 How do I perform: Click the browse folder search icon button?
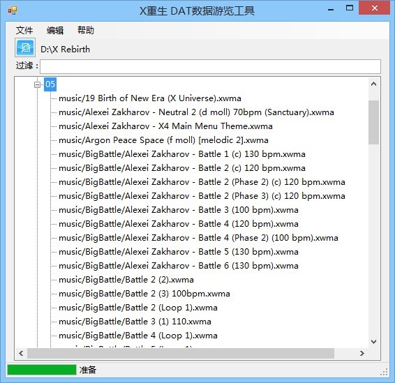click(x=25, y=47)
